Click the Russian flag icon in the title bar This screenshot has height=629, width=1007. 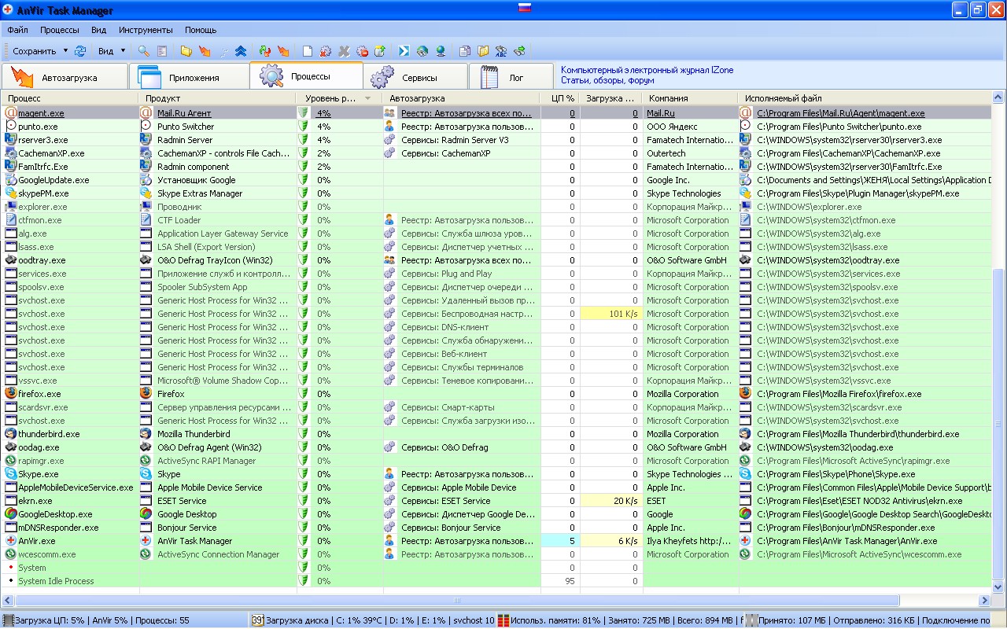coord(526,9)
